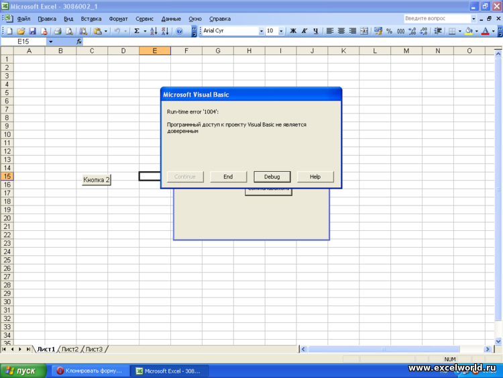Decrease decimal places icon

coord(423,31)
